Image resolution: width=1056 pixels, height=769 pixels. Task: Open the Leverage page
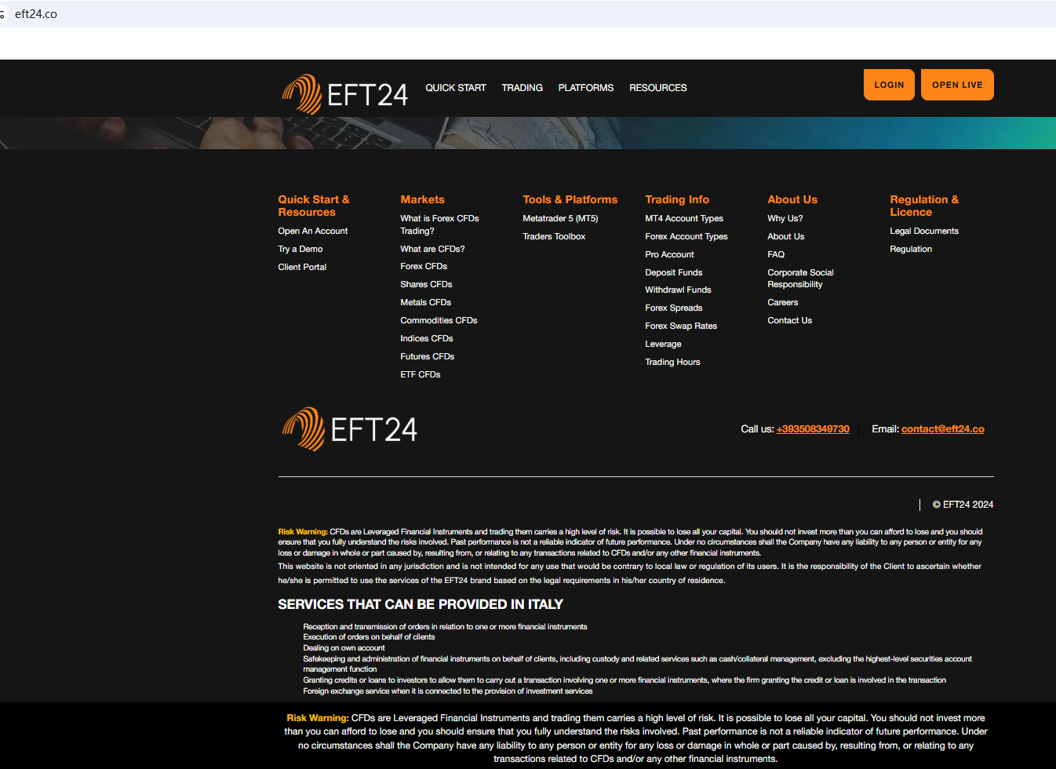(x=663, y=344)
